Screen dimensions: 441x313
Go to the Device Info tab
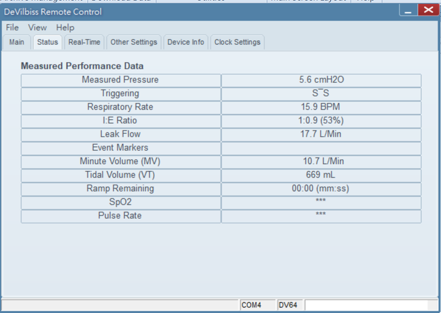point(186,42)
